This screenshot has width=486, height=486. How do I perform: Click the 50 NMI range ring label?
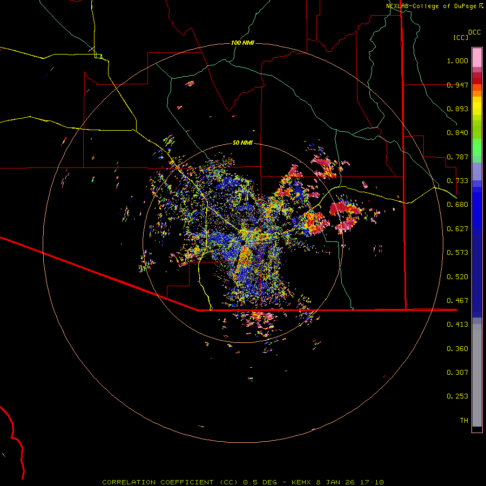point(242,143)
